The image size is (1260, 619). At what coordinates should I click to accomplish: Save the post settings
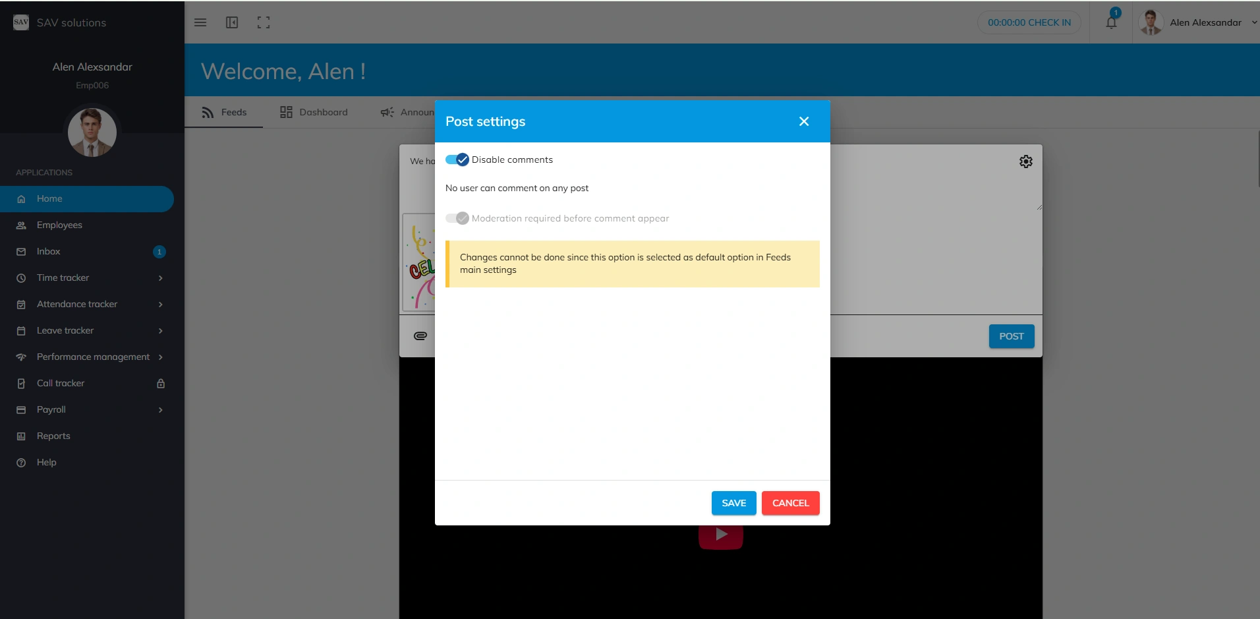click(733, 503)
